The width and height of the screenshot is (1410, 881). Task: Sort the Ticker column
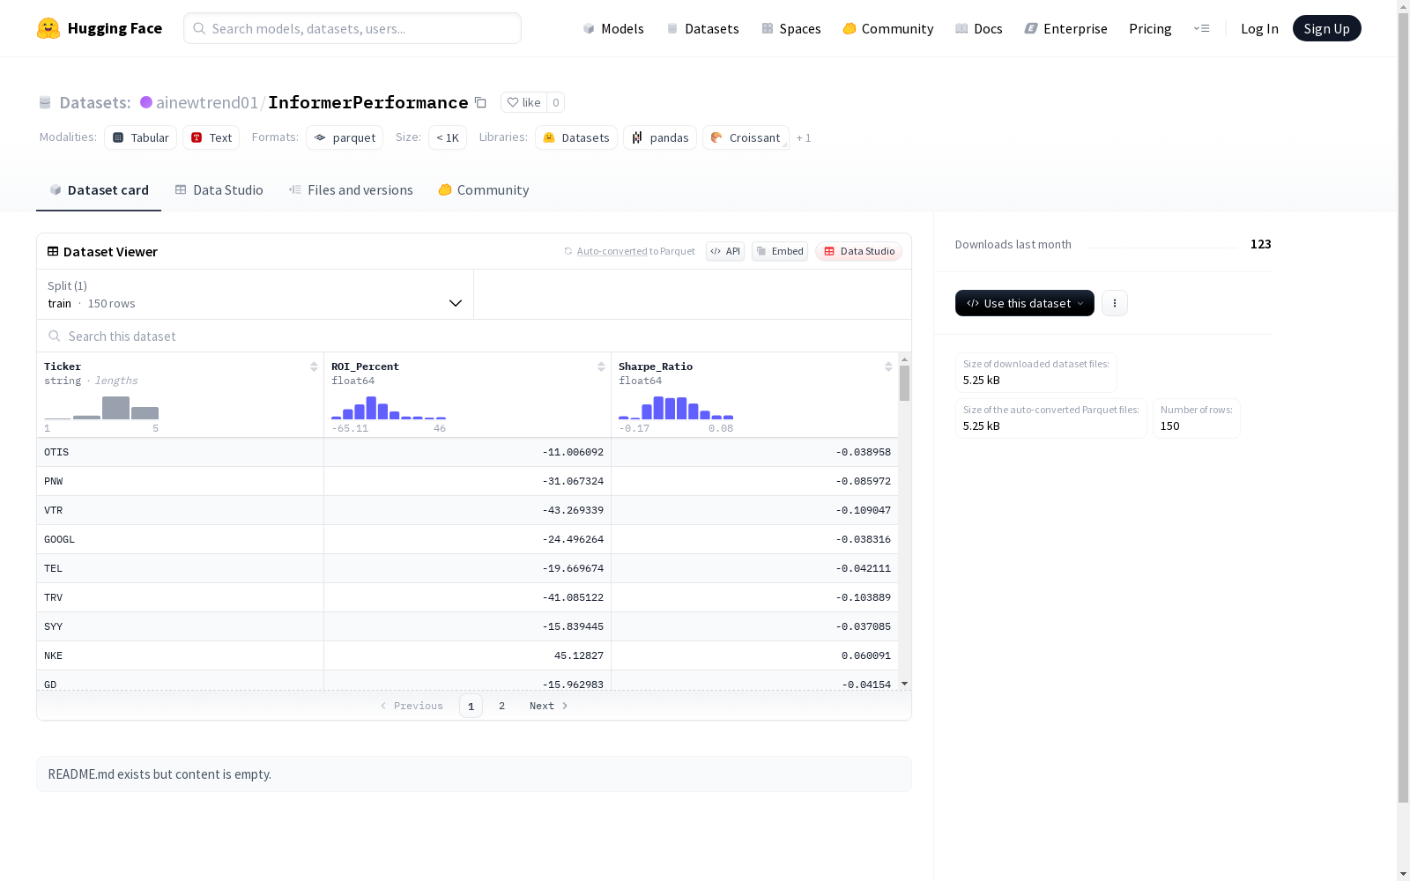coord(314,366)
